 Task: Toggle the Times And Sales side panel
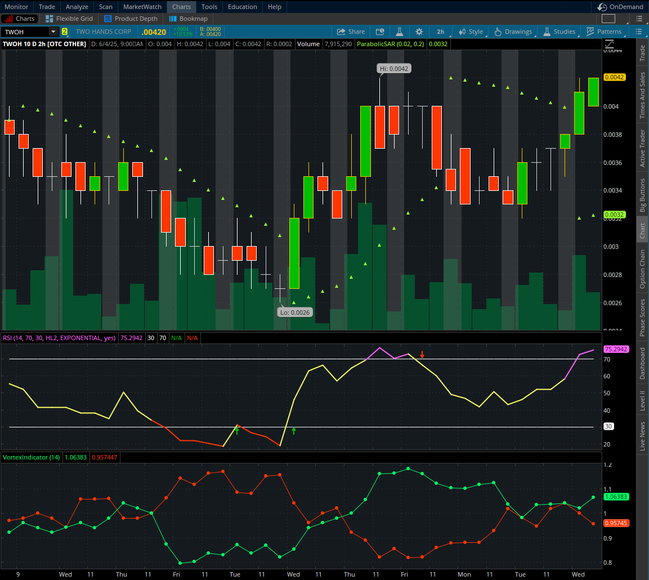point(642,95)
